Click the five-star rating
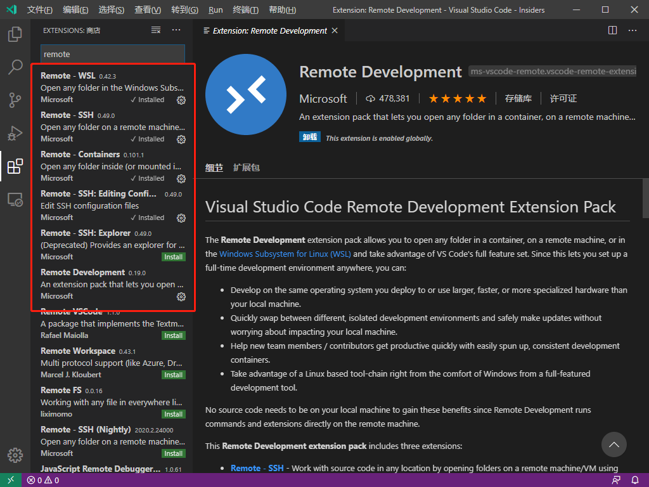Screen dimensions: 649x487 [x=458, y=98]
